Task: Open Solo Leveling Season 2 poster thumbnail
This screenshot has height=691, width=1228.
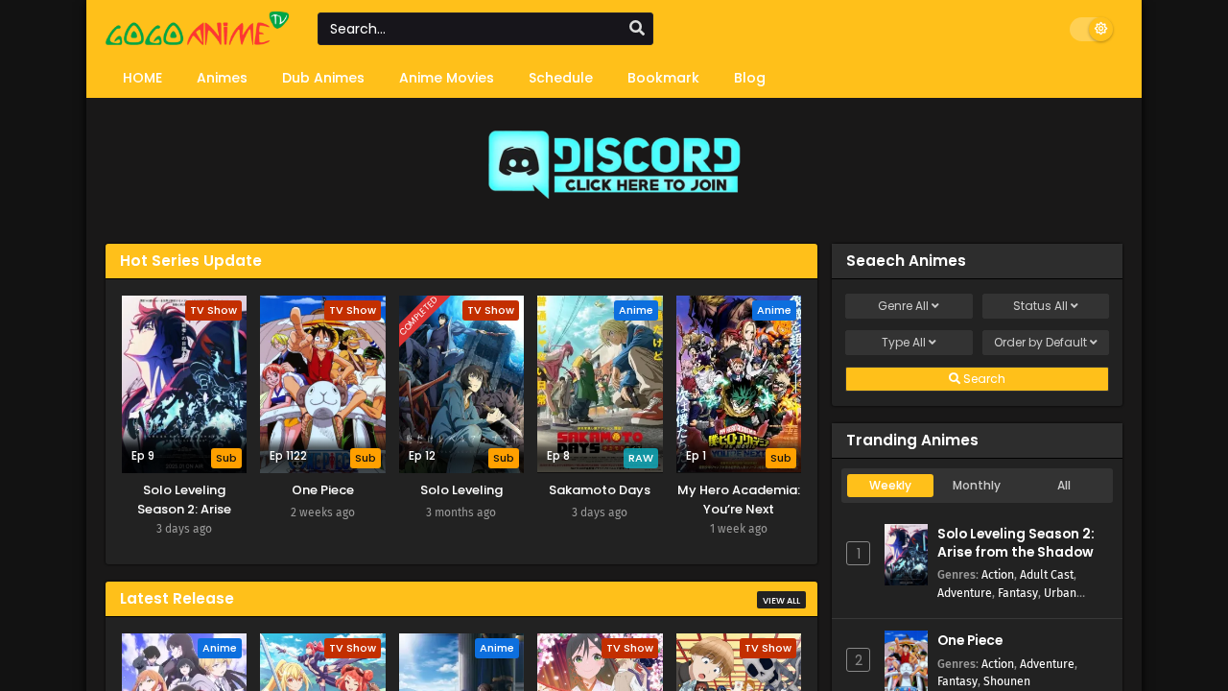Action: tap(184, 384)
